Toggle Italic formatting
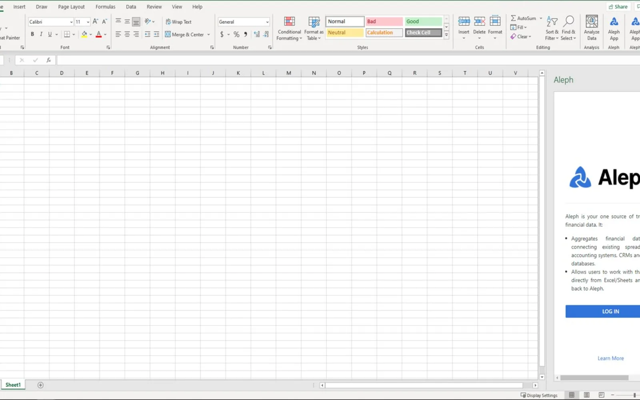Screen dimensions: 640x400 [x=41, y=34]
